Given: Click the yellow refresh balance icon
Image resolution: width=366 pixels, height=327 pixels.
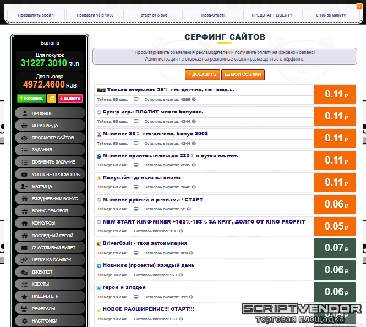Looking at the screenshot, I should point(52,99).
